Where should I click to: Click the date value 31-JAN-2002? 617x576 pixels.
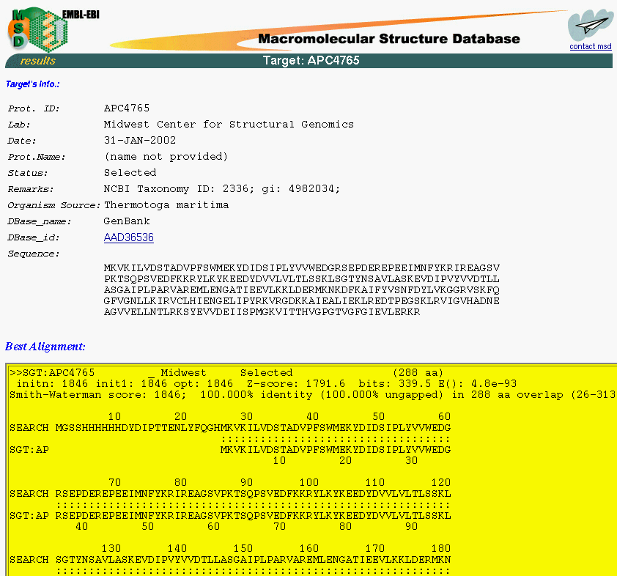(x=140, y=141)
